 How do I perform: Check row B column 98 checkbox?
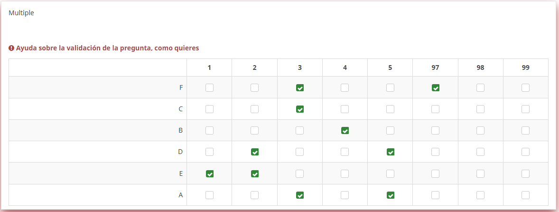click(x=480, y=131)
